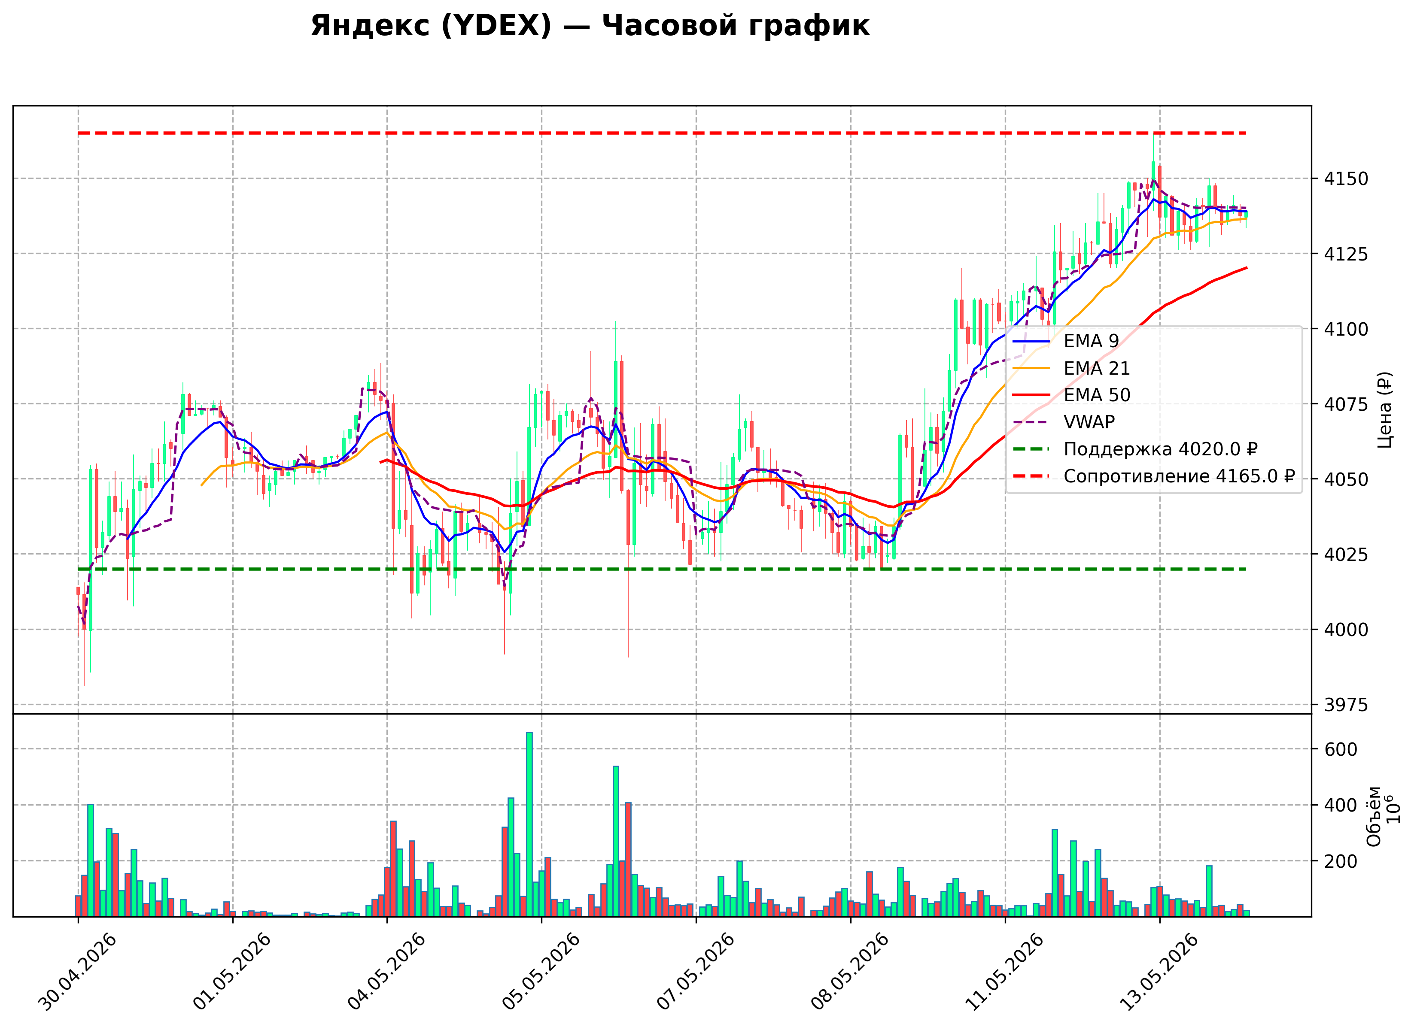Click the 4150 price axis label

coord(1347,179)
